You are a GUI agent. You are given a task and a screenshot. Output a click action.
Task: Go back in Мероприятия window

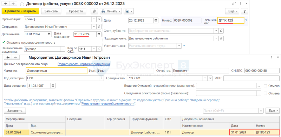pos(8,57)
